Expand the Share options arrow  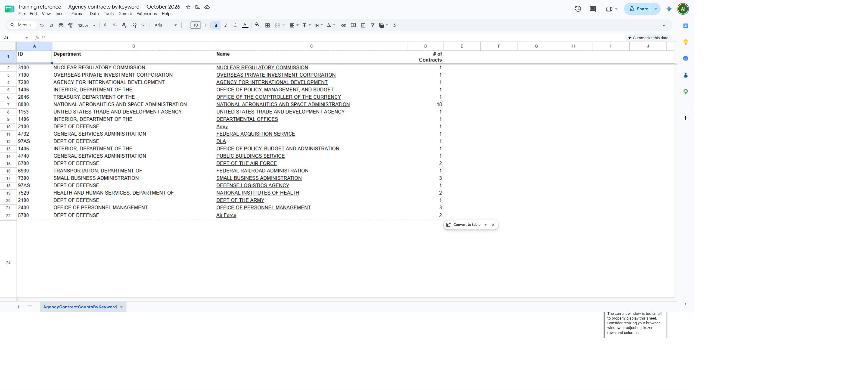(656, 9)
